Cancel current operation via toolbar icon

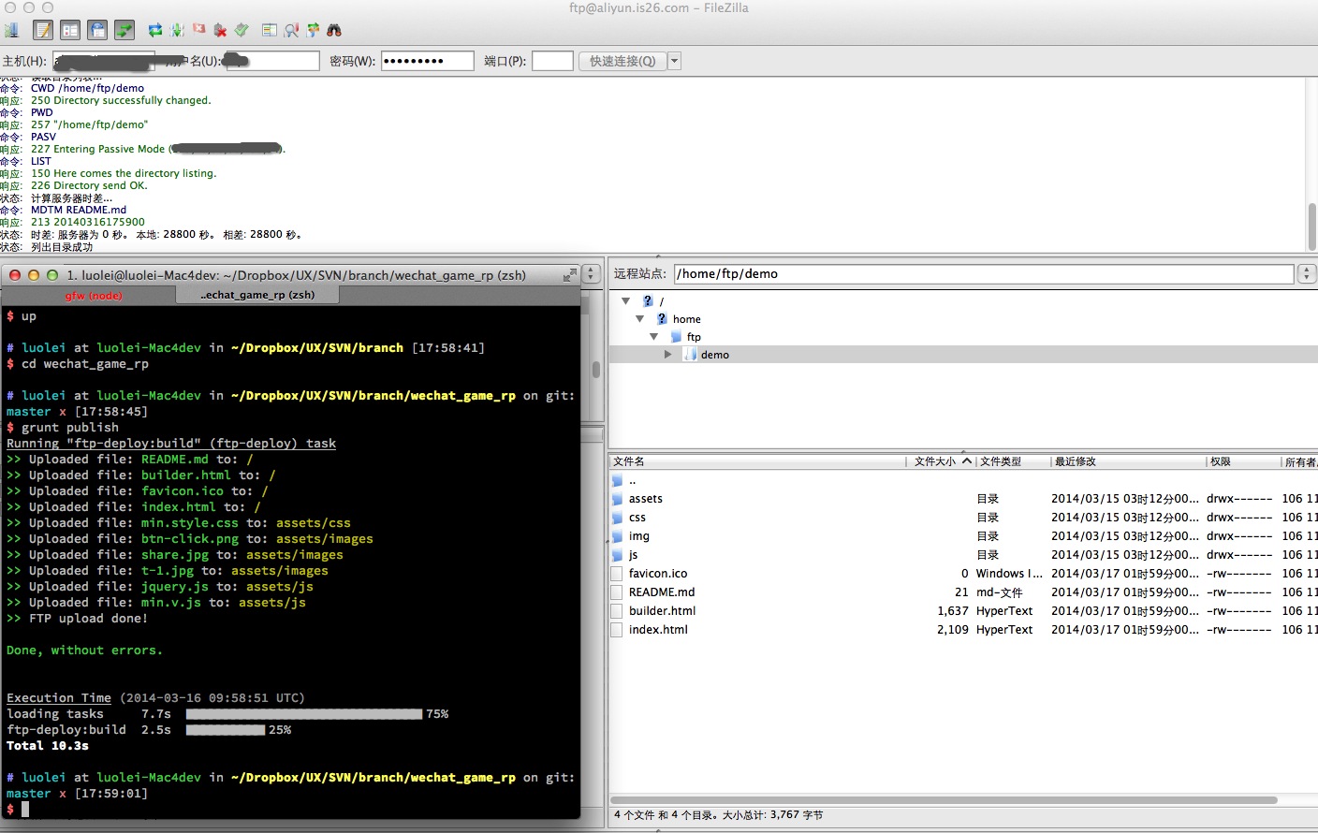click(x=198, y=30)
